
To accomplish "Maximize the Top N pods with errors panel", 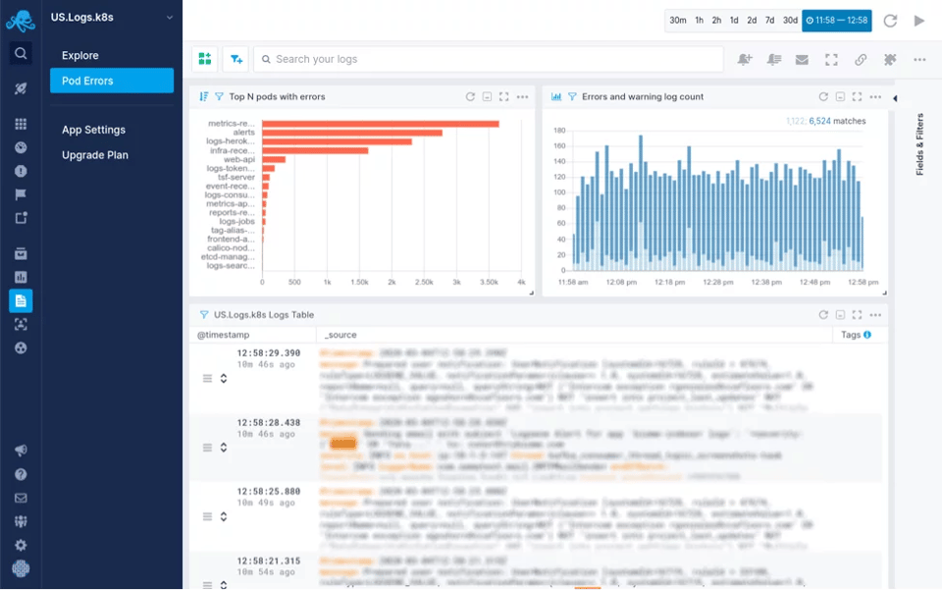I will pyautogui.click(x=504, y=97).
